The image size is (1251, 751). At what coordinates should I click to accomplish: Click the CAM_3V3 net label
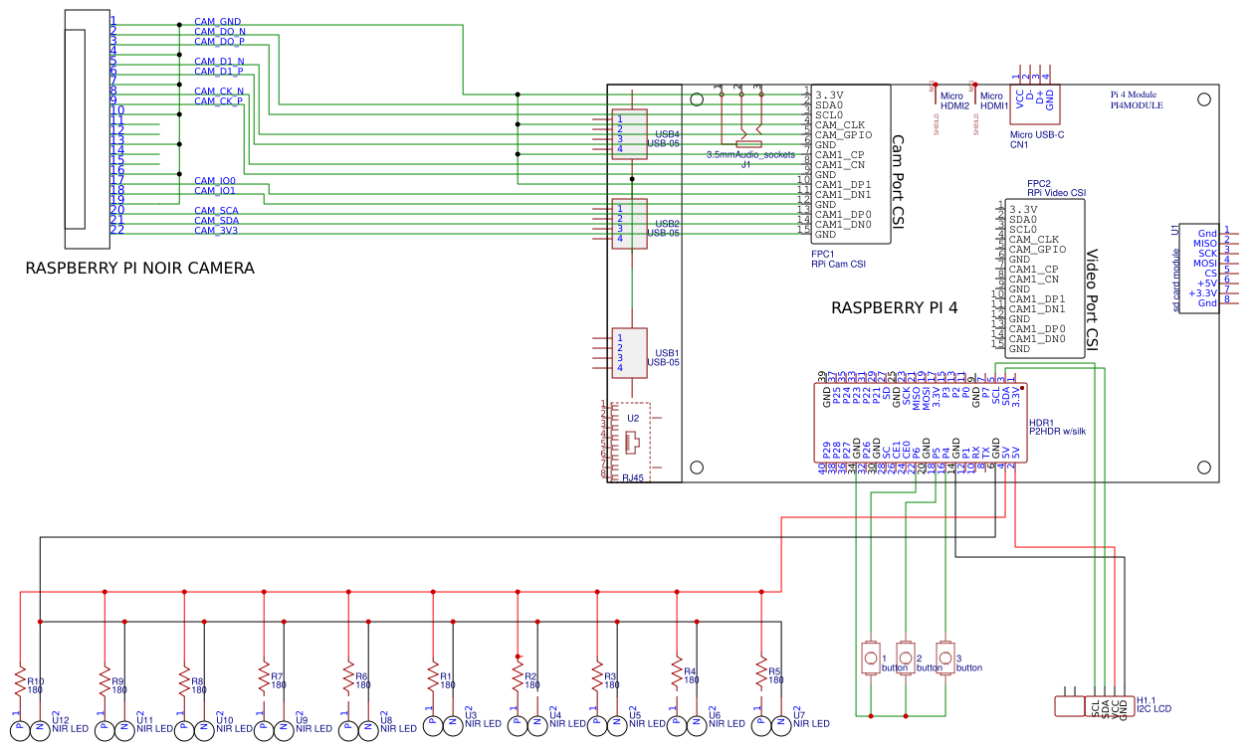[216, 230]
